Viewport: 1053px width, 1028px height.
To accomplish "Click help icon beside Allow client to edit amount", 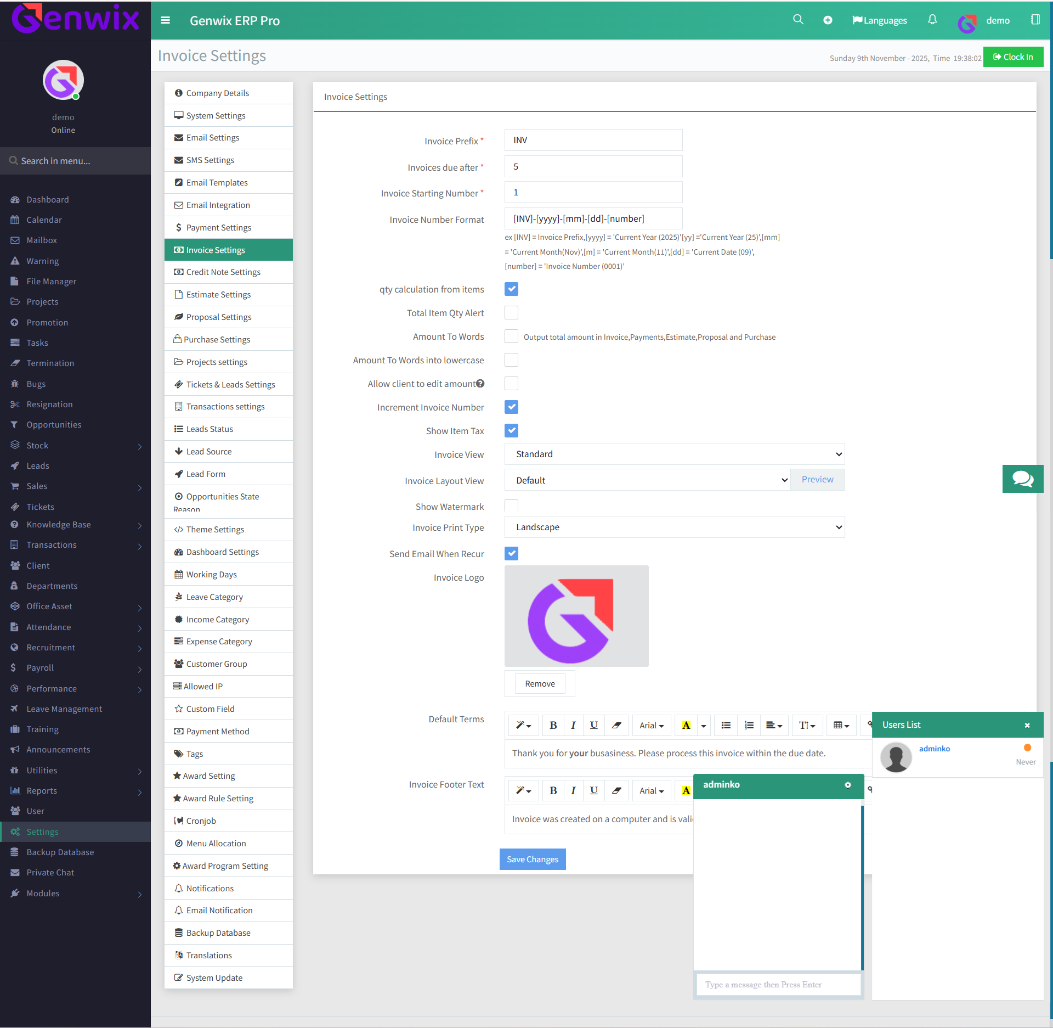I will (480, 384).
